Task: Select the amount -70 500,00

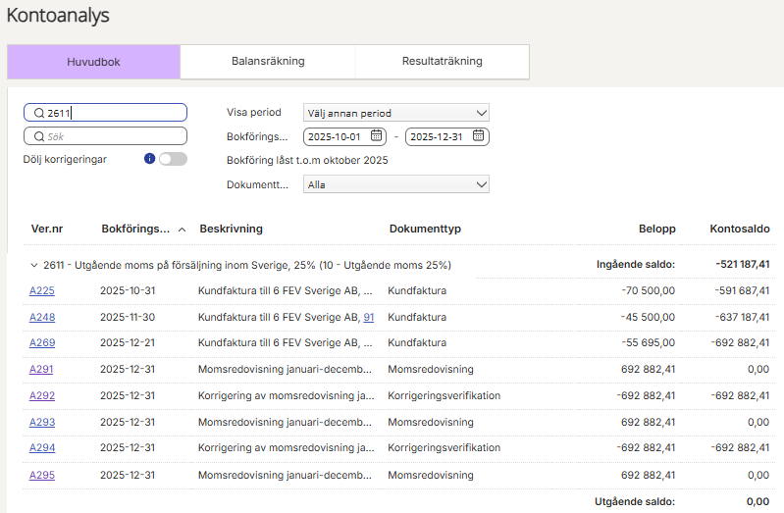Action: tap(648, 290)
